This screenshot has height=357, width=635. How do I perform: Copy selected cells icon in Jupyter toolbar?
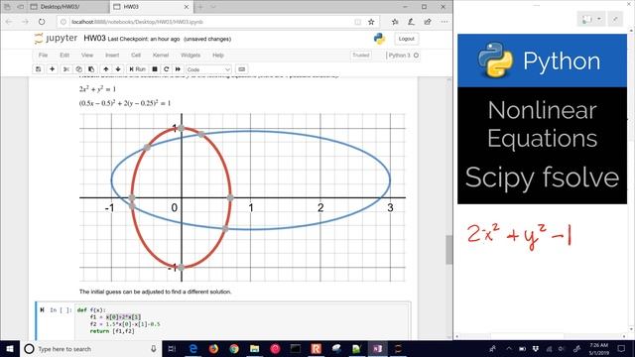point(79,69)
